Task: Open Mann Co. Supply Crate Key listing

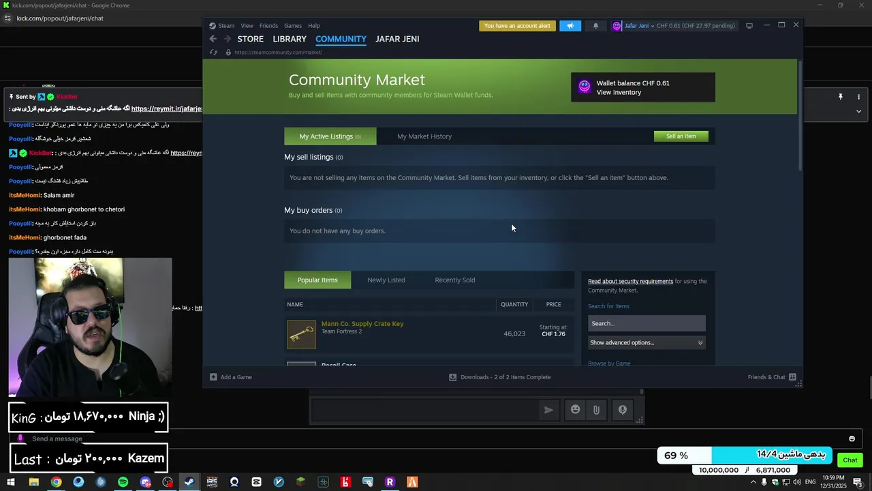Action: point(362,324)
